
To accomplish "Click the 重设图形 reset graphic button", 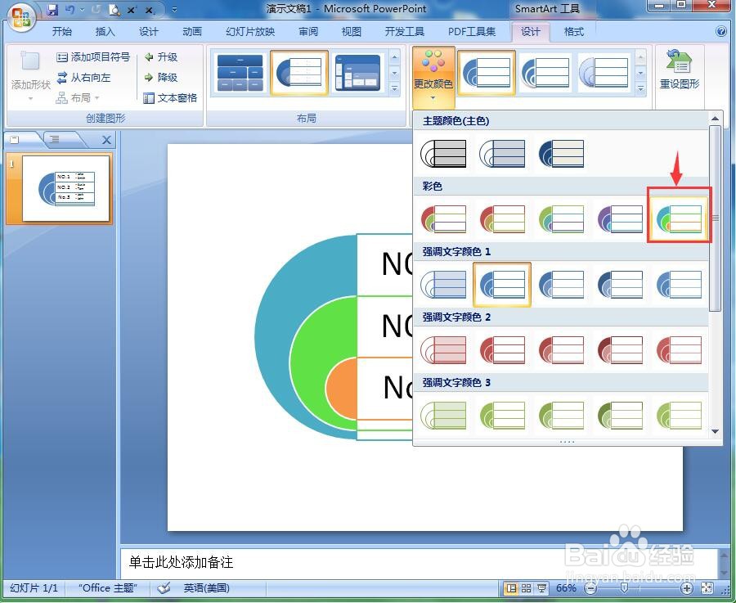I will tap(680, 70).
